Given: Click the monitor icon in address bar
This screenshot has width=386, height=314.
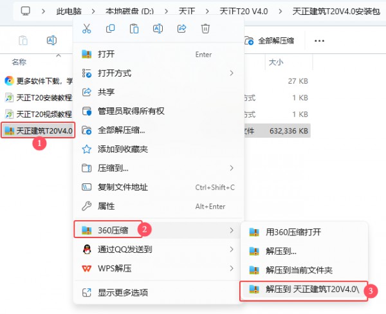Looking at the screenshot, I should (x=26, y=11).
